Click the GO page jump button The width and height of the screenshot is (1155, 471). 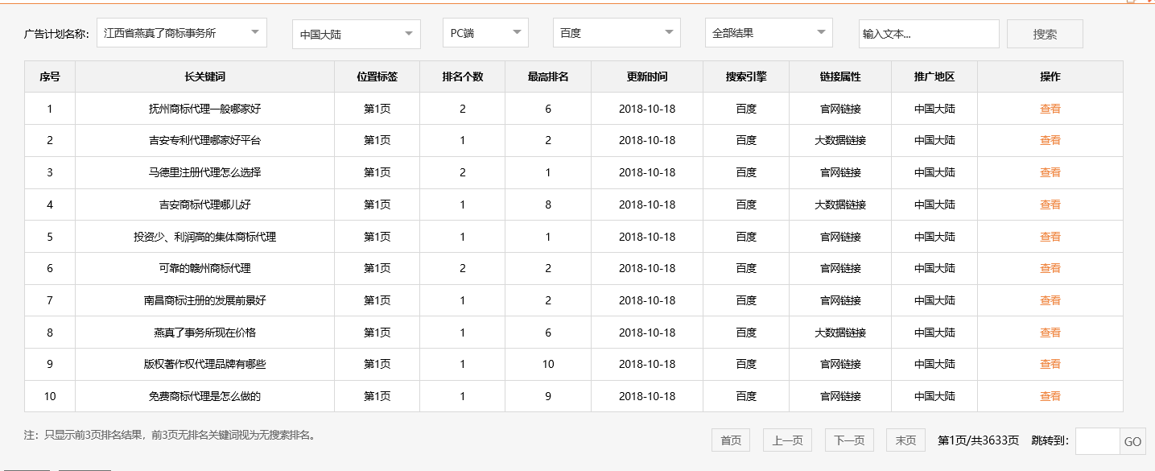tap(1134, 440)
